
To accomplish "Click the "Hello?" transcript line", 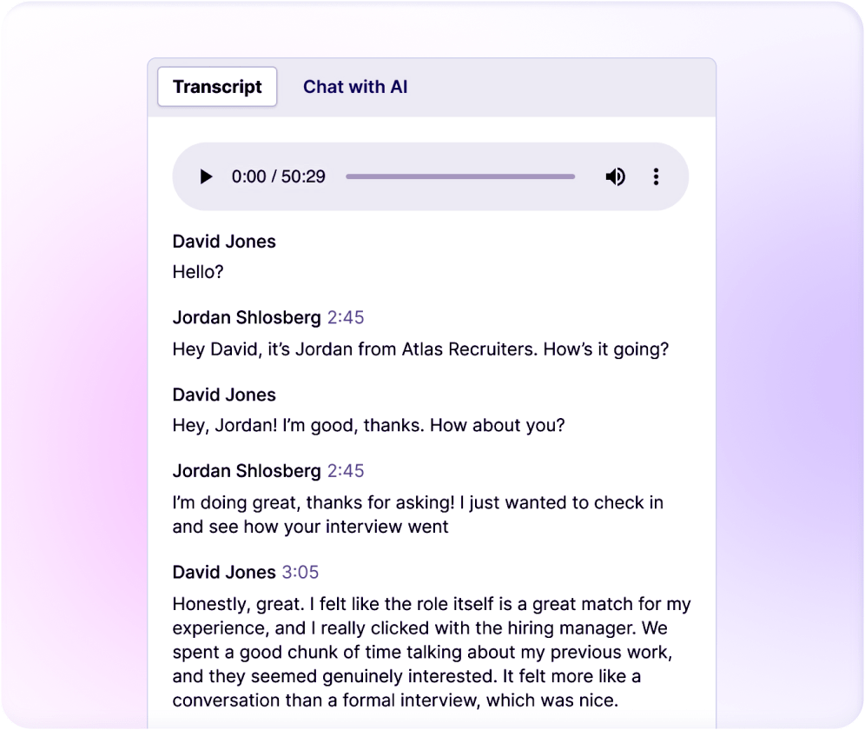I will tap(198, 272).
